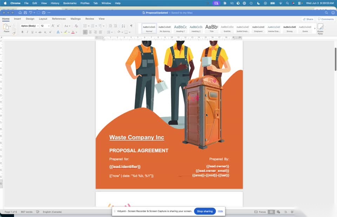Apply text highlight color

[x=66, y=32]
